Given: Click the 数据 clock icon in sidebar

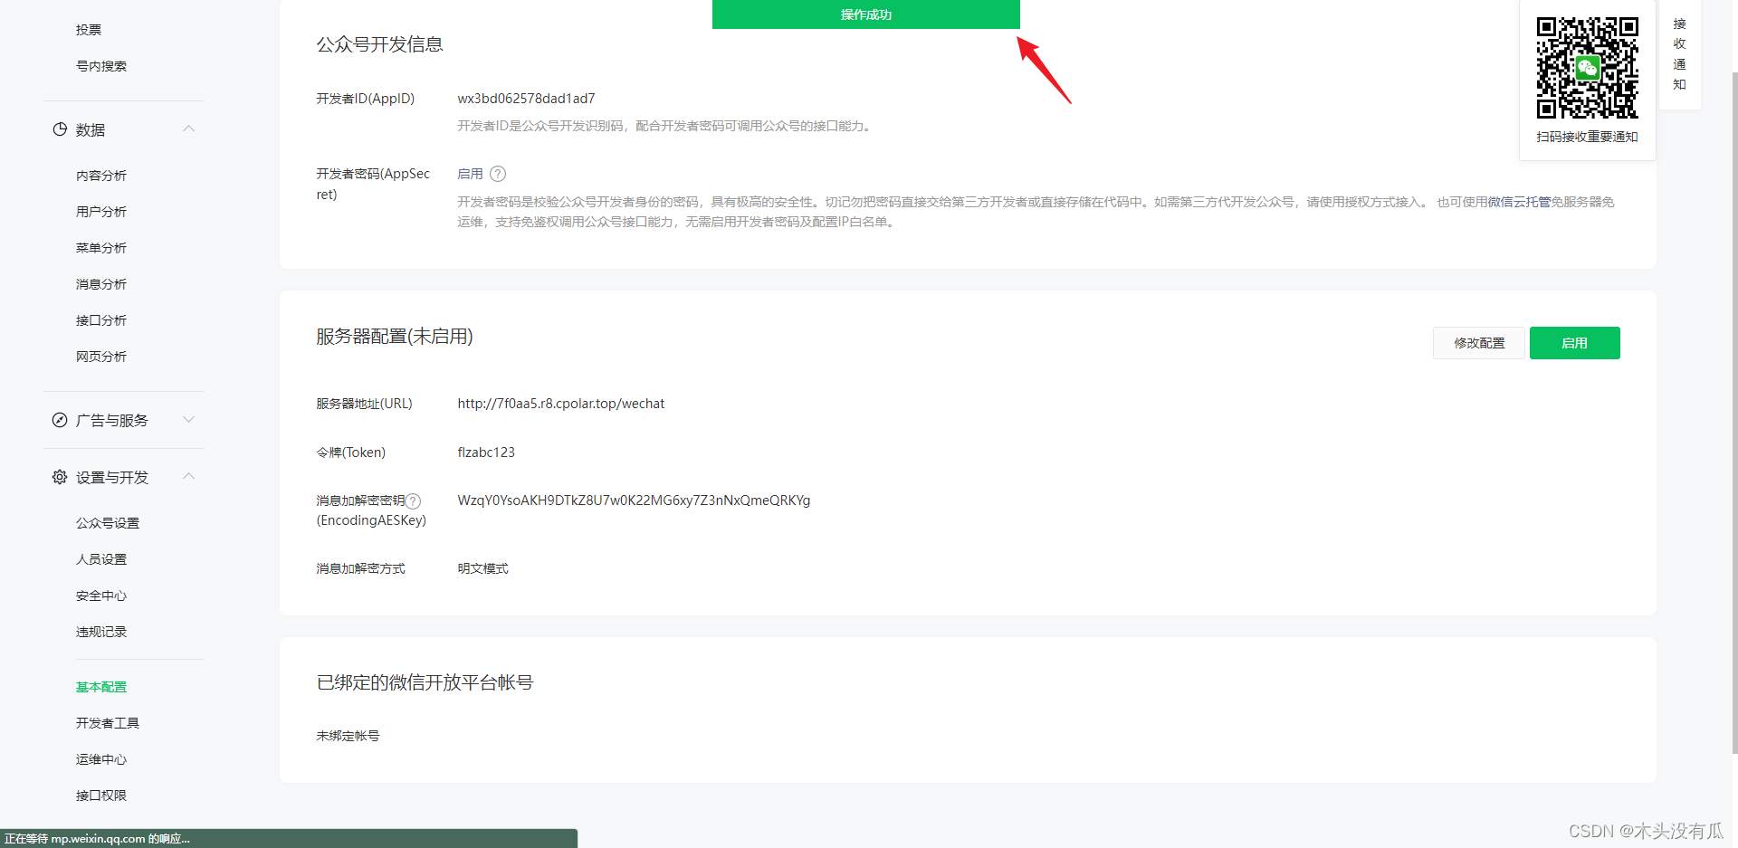Looking at the screenshot, I should 60,129.
